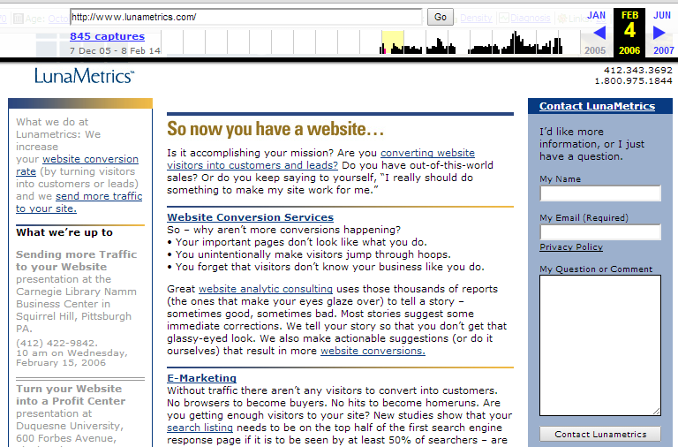Open the send more traffic to your site link
Screen dimensions: 678x447
tap(99, 196)
